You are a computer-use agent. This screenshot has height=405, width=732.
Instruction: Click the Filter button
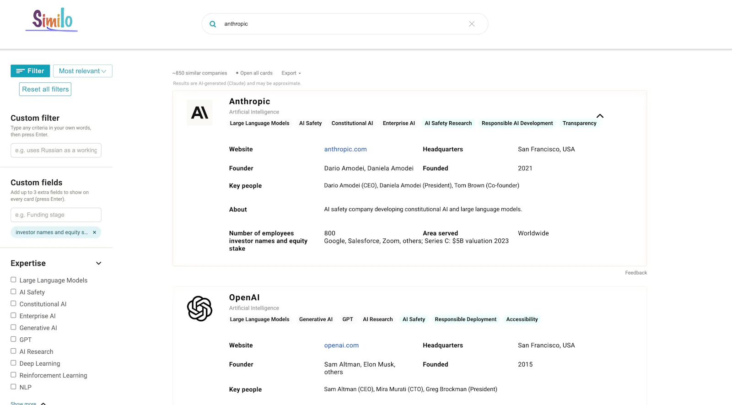tap(30, 71)
